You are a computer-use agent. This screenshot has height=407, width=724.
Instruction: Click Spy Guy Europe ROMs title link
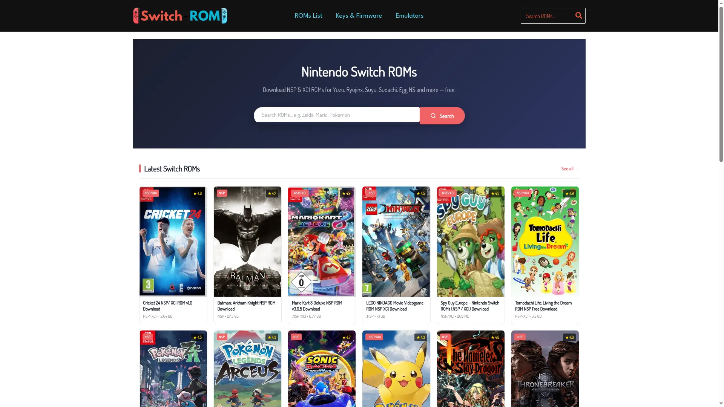pyautogui.click(x=470, y=306)
